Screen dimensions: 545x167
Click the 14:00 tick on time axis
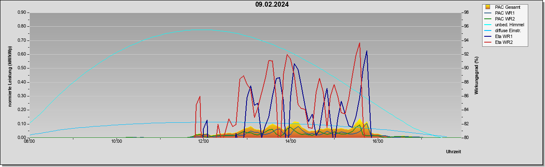[291, 141]
